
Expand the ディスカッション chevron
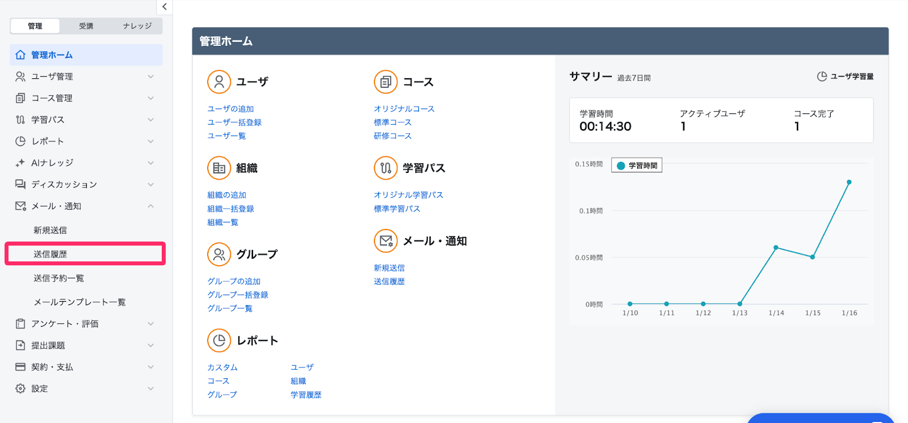[151, 184]
